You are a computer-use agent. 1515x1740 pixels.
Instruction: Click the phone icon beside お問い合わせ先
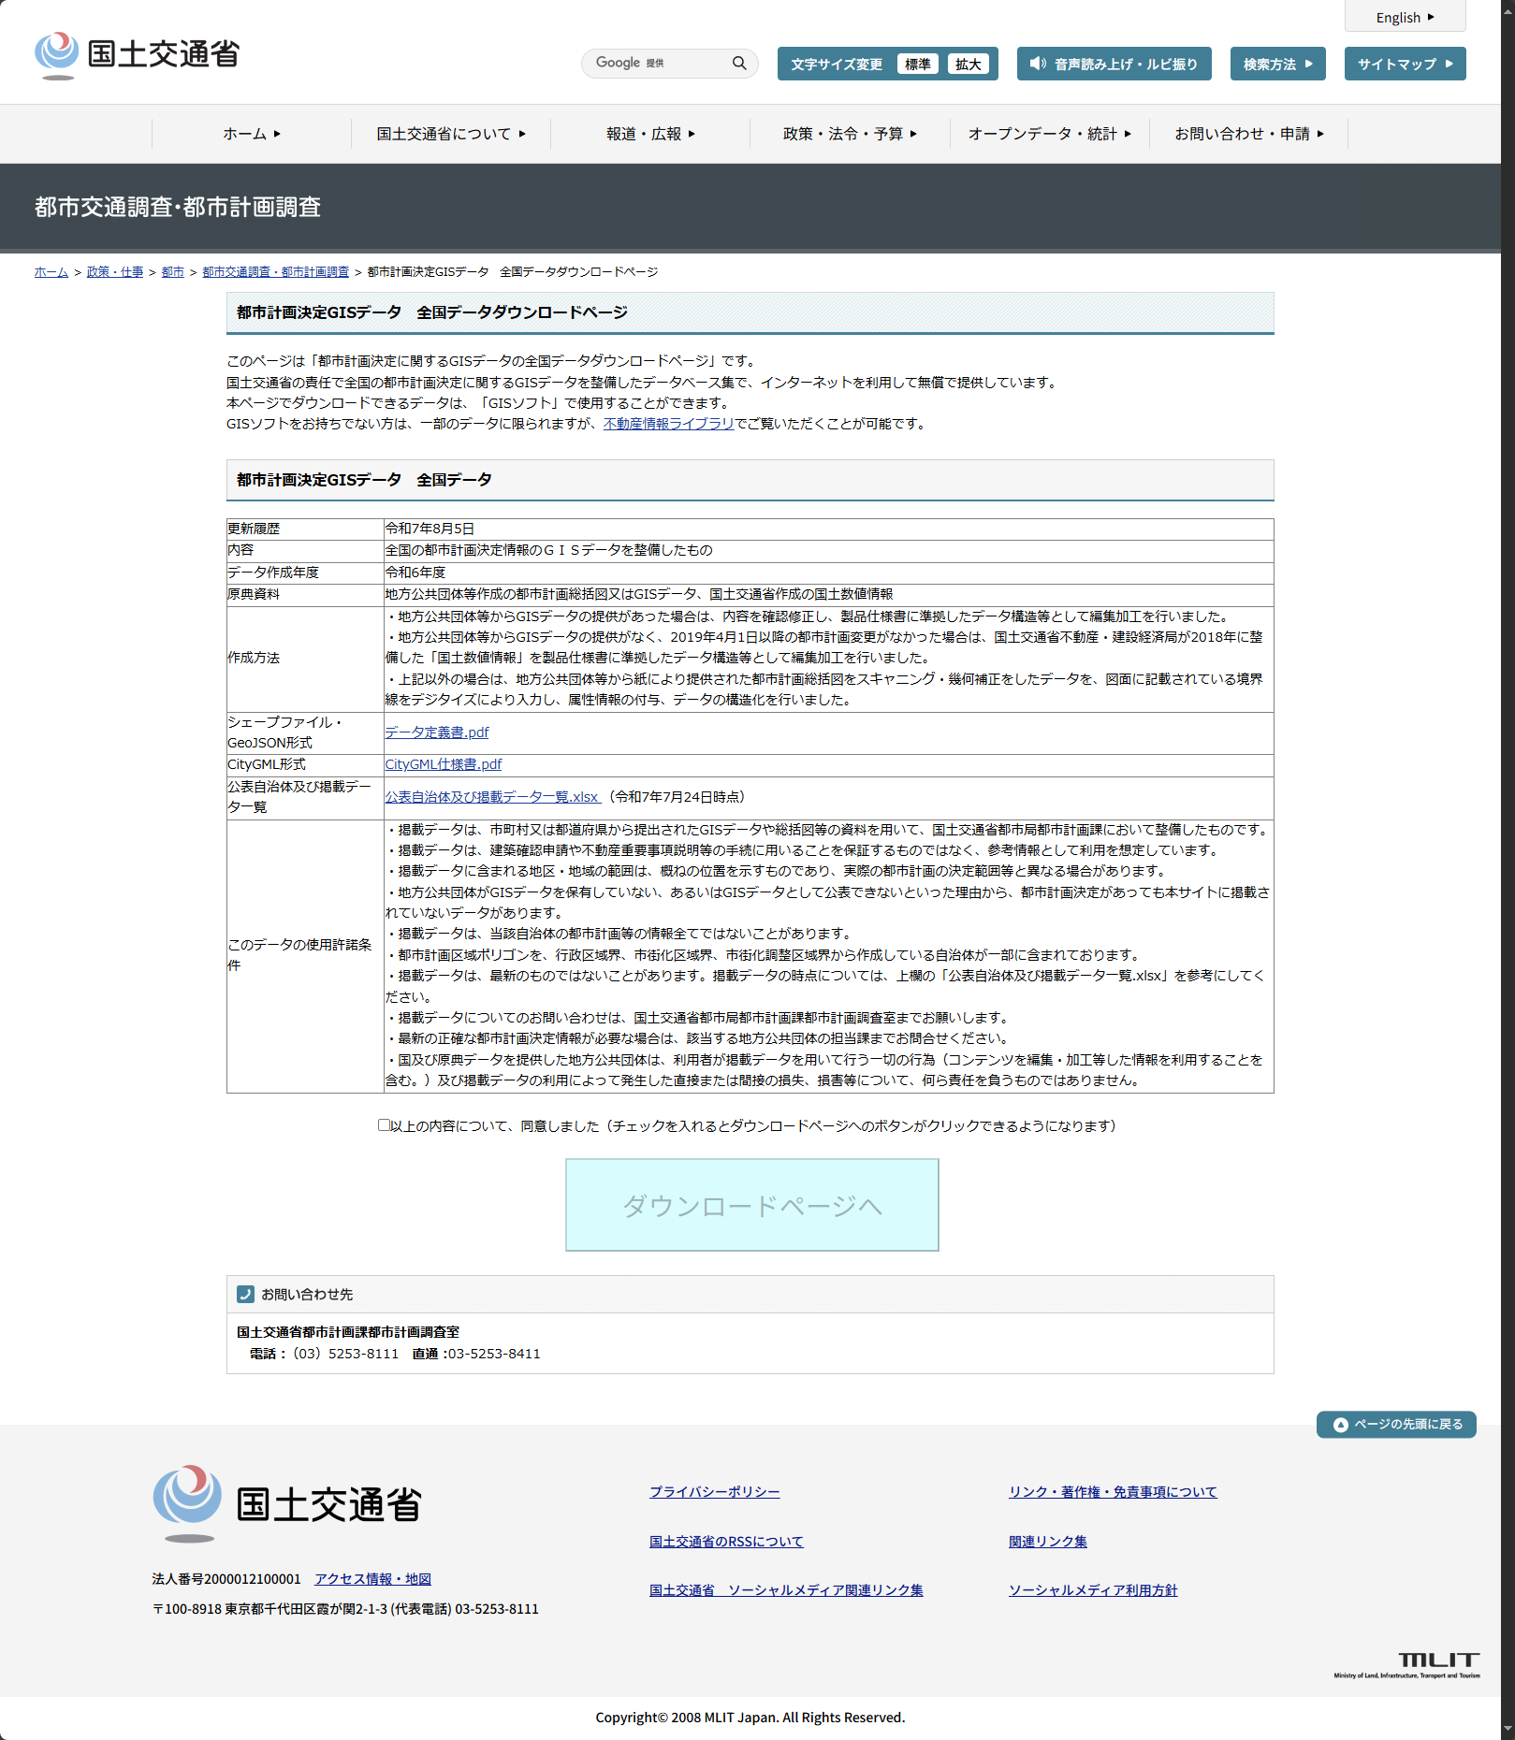point(246,1295)
